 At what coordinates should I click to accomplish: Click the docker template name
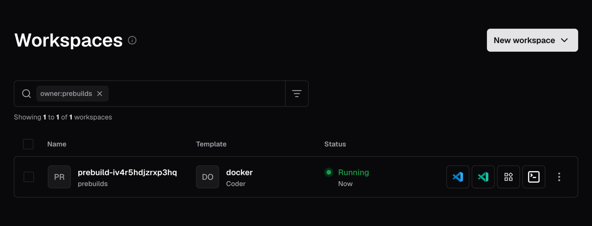(239, 172)
